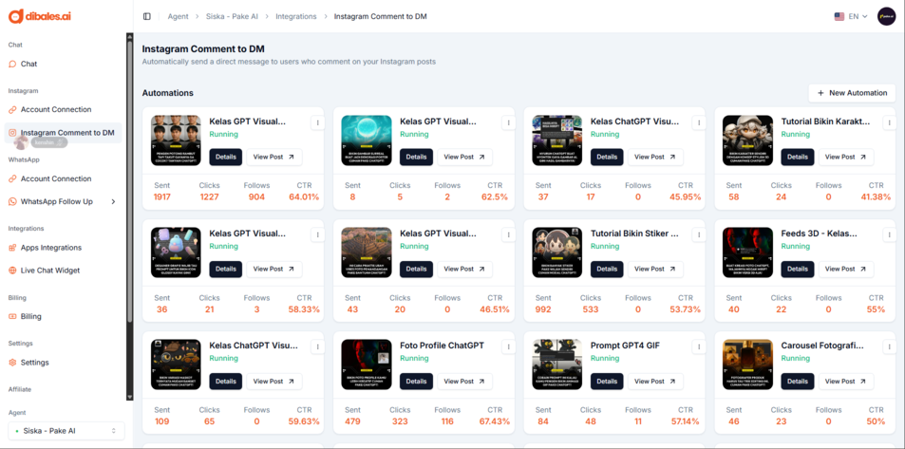The width and height of the screenshot is (905, 449).
Task: Open Chat from the sidebar
Action: click(x=28, y=64)
